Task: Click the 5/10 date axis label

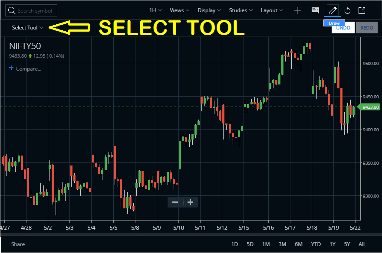Action: pyautogui.click(x=178, y=228)
